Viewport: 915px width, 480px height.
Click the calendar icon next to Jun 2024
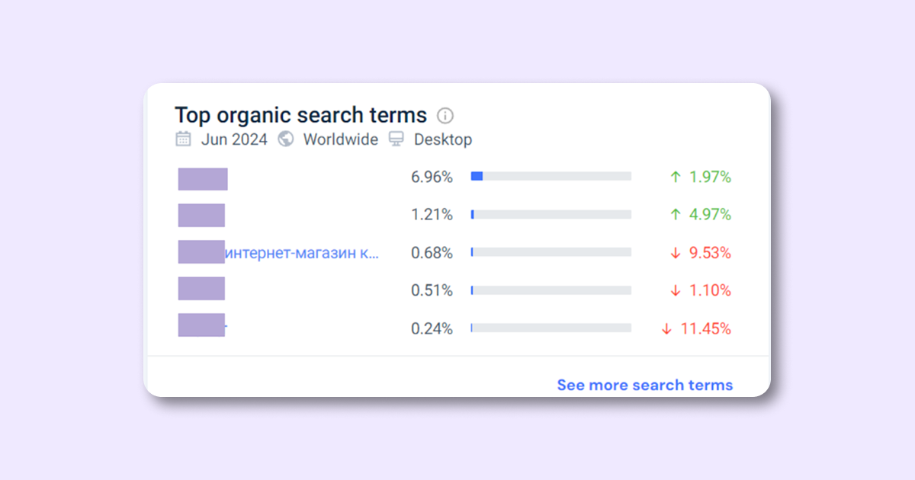coord(183,139)
